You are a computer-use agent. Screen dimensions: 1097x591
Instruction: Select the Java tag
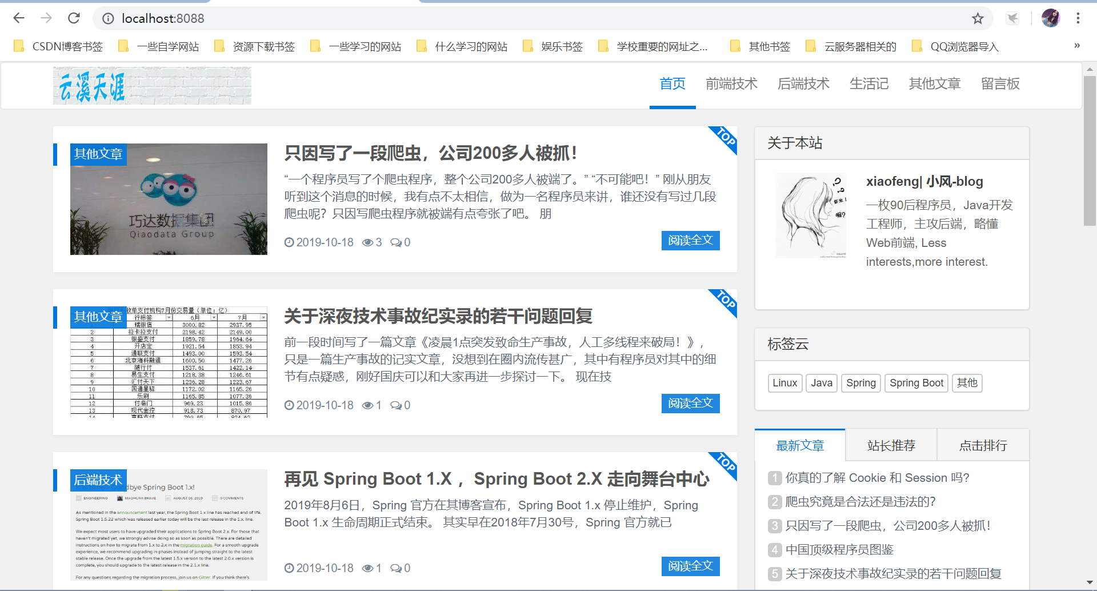point(822,383)
